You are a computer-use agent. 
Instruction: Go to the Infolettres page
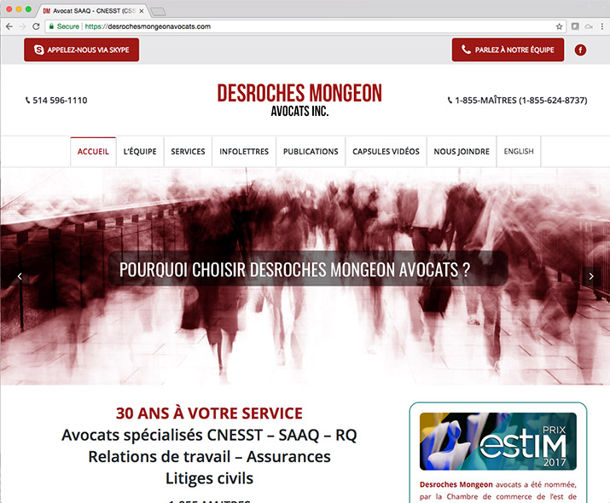(x=244, y=152)
